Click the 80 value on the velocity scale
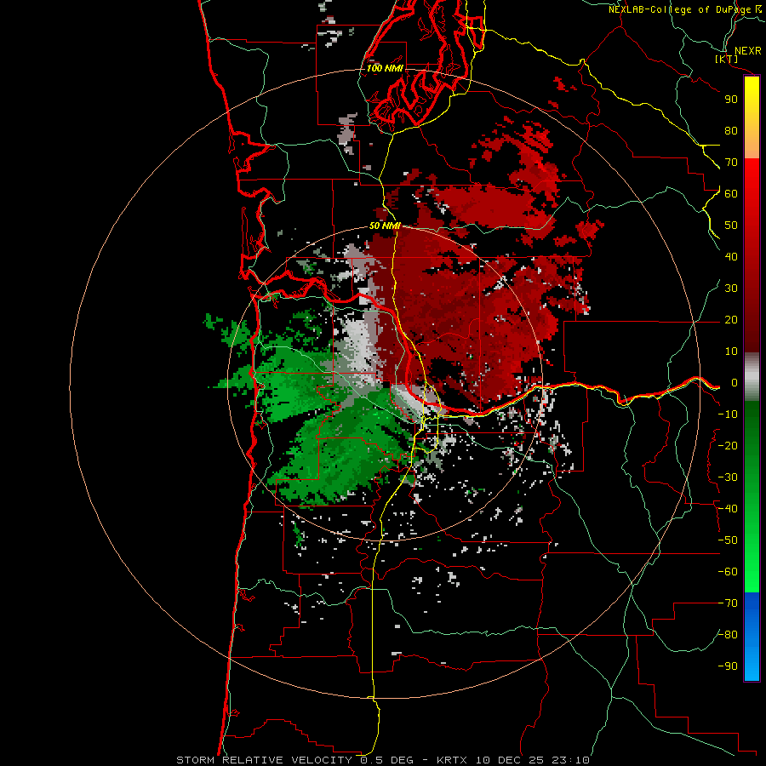Image resolution: width=766 pixels, height=766 pixels. [x=731, y=130]
